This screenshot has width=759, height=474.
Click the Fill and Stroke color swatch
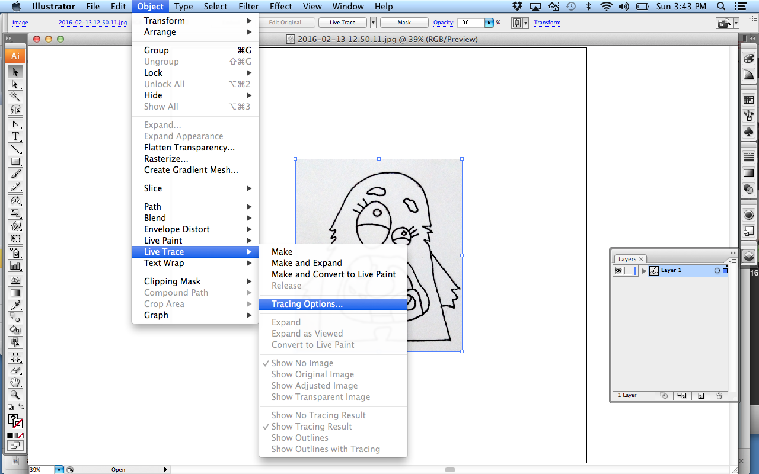click(15, 421)
